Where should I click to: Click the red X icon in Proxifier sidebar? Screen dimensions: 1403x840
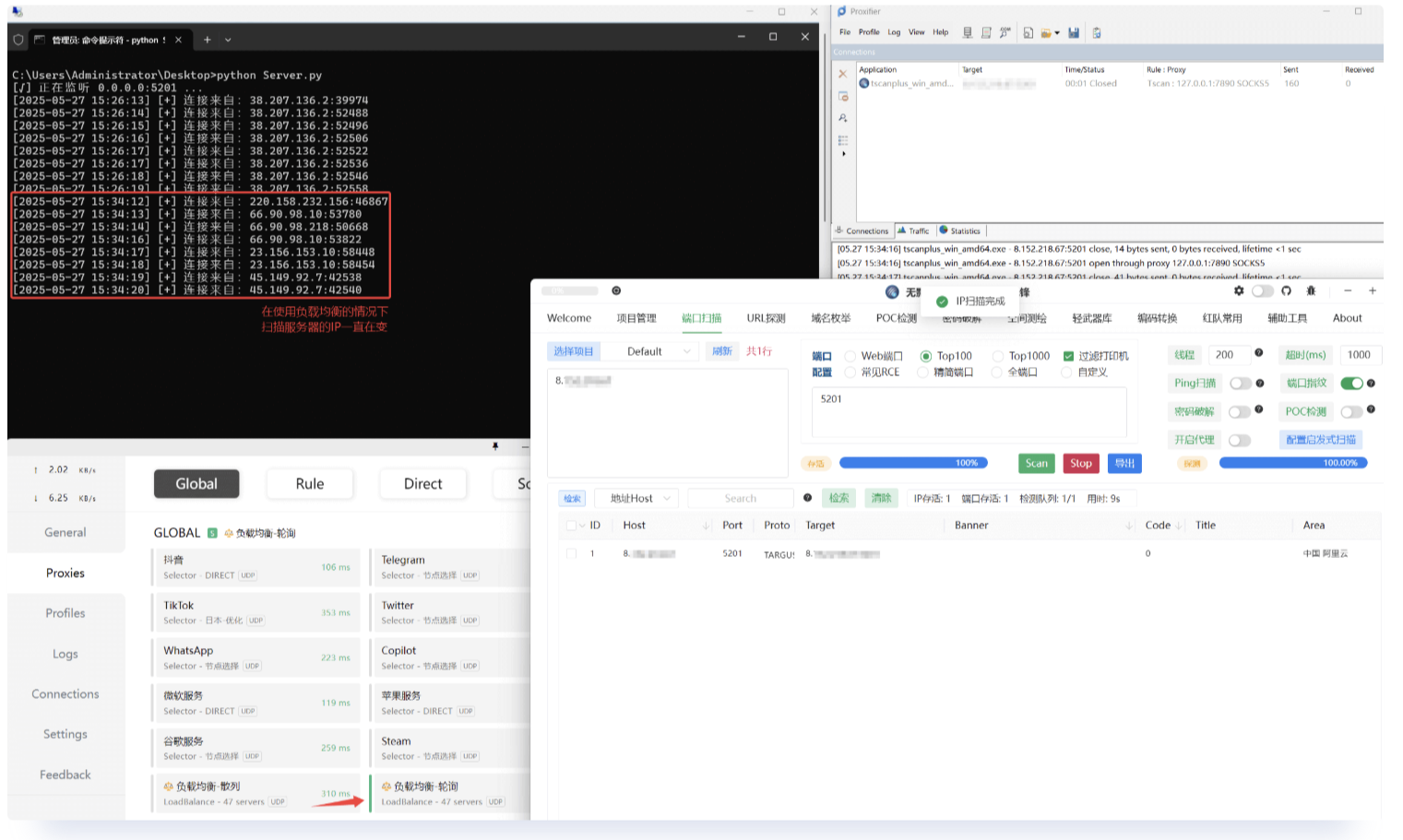pos(842,75)
